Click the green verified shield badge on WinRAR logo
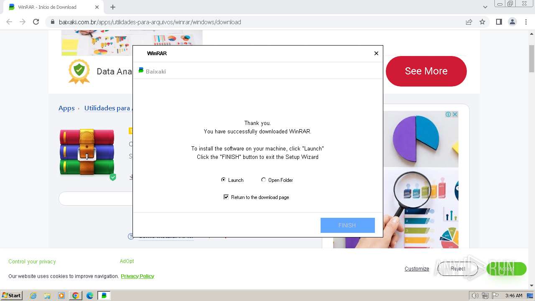 click(x=113, y=177)
